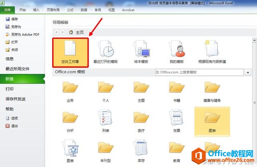Click the template list scroll-up arrow
The width and height of the screenshot is (257, 167).
click(x=254, y=40)
